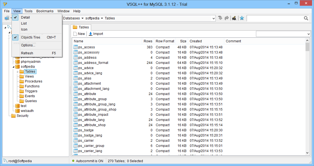Toggle the Objects Tree menu option

pyautogui.click(x=37, y=37)
